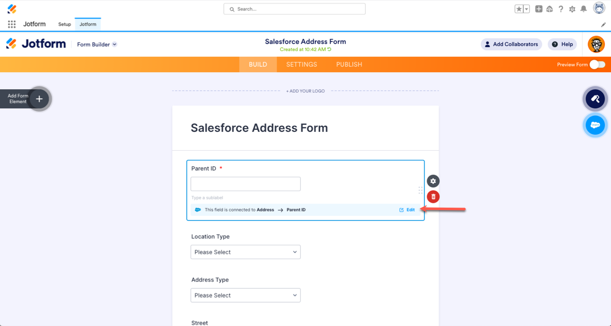This screenshot has height=326, width=611.
Task: Click the Salesforce global create plus icon
Action: 538,9
